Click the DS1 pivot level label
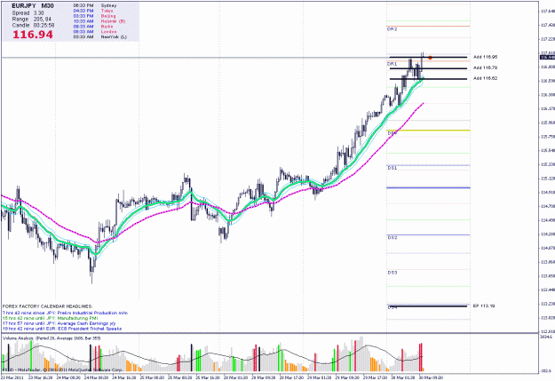This screenshot has height=381, width=555. [392, 168]
